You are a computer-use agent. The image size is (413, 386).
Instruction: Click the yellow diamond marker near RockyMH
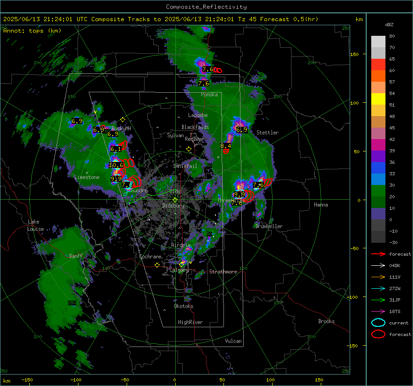pyautogui.click(x=123, y=120)
